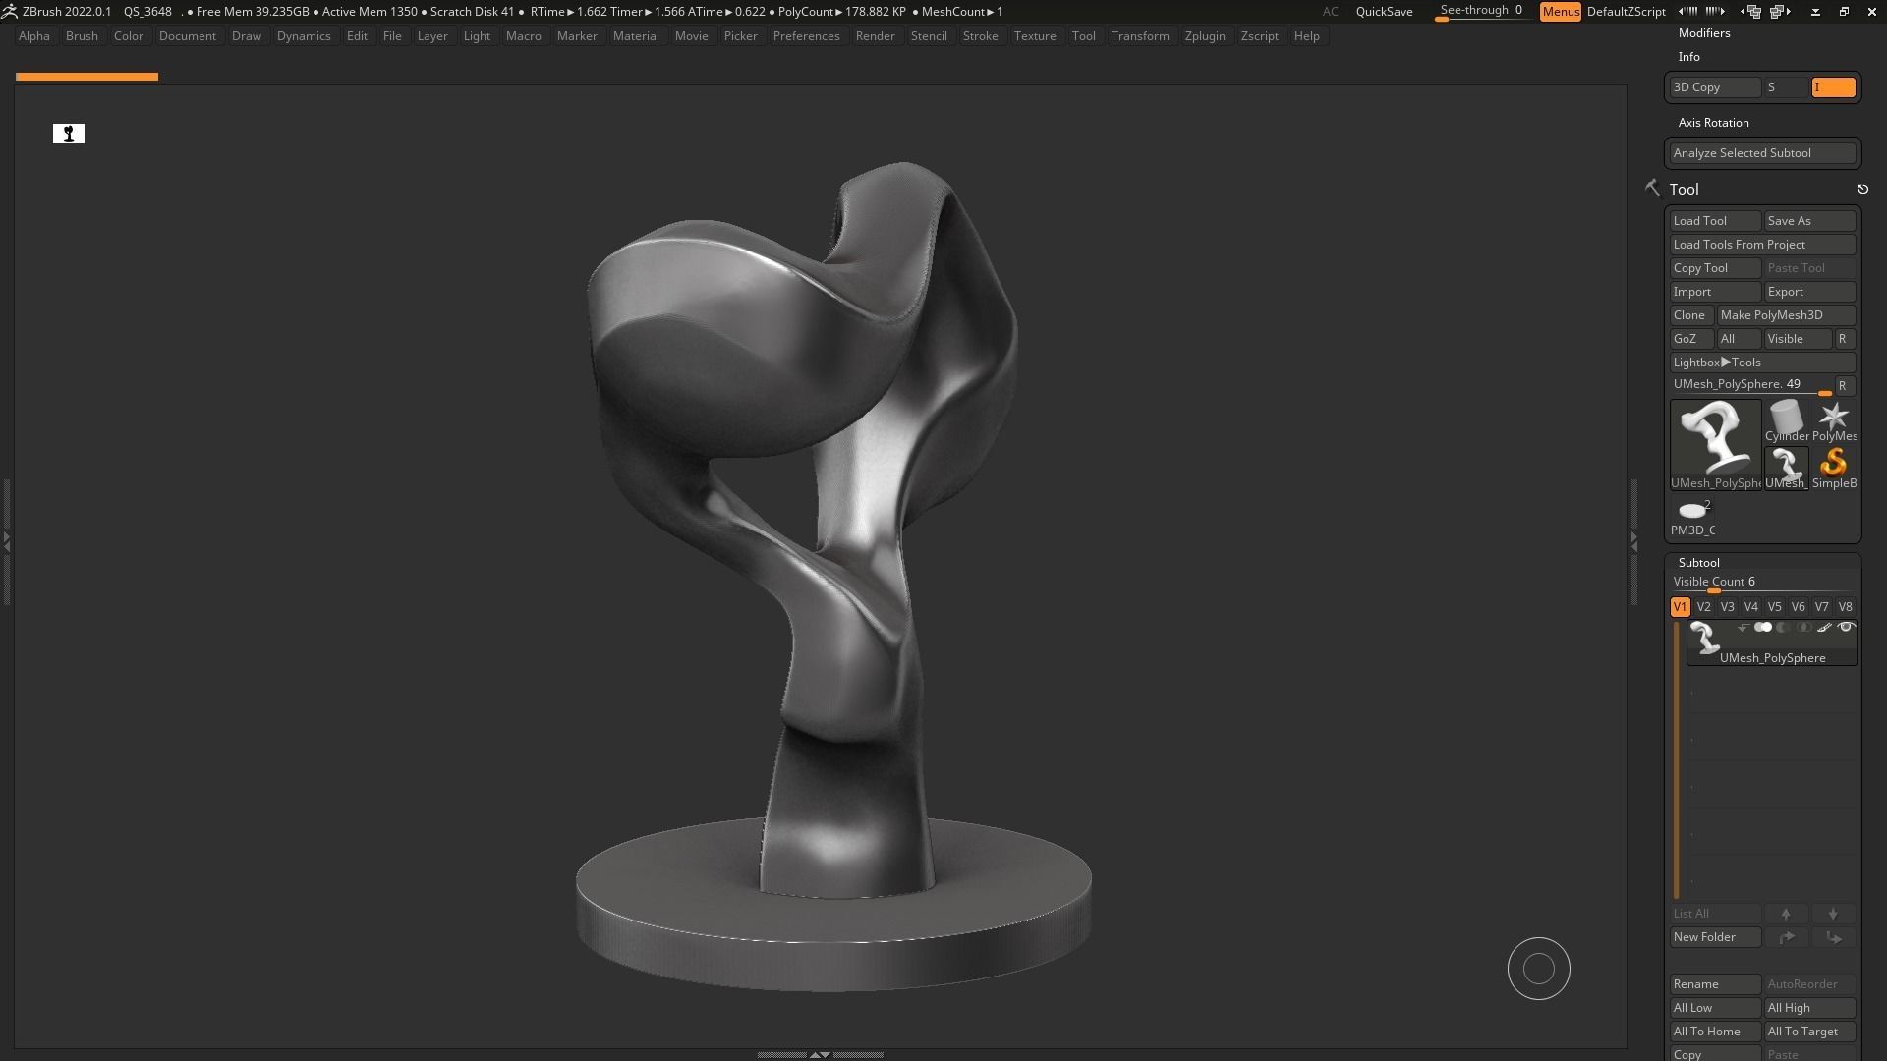The height and width of the screenshot is (1061, 1887).
Task: Click the hammer icon beside Tool heading
Action: [x=1652, y=188]
